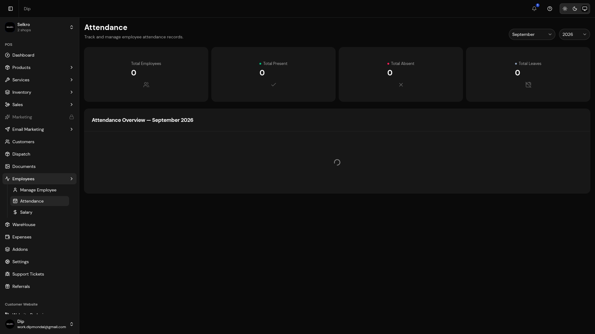Click the Attendance Overview — September 2026 heading
Viewport: 595px width, 334px height.
point(143,120)
